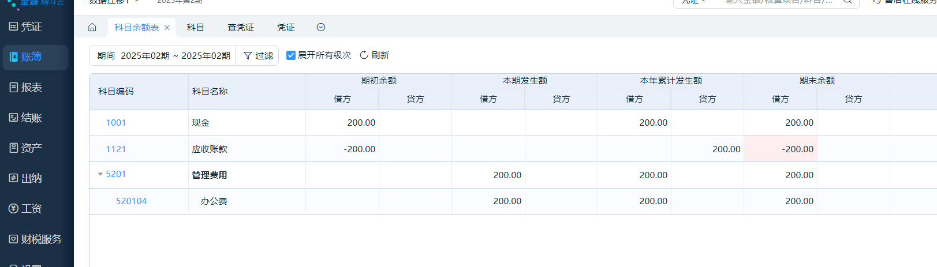The image size is (937, 267).
Task: Open the 工资 sidebar section
Action: tap(26, 209)
